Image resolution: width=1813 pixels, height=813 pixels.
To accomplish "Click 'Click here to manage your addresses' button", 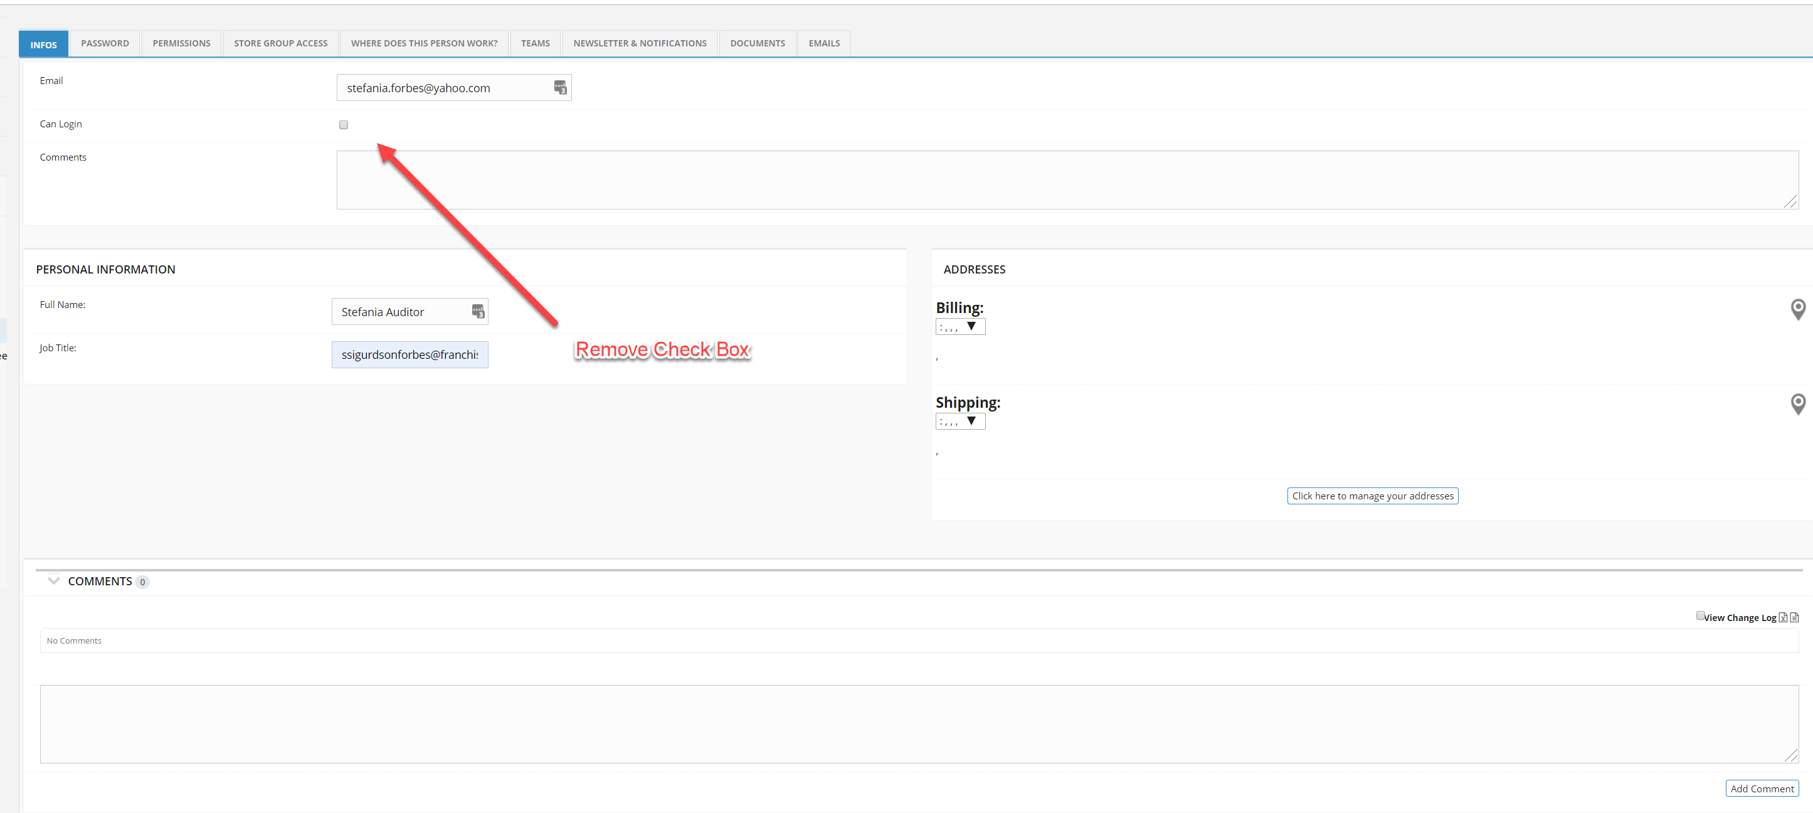I will point(1372,496).
